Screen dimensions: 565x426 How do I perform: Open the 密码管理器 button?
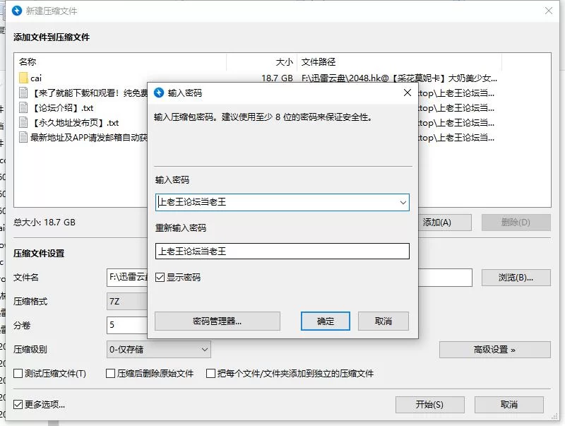[x=218, y=321]
